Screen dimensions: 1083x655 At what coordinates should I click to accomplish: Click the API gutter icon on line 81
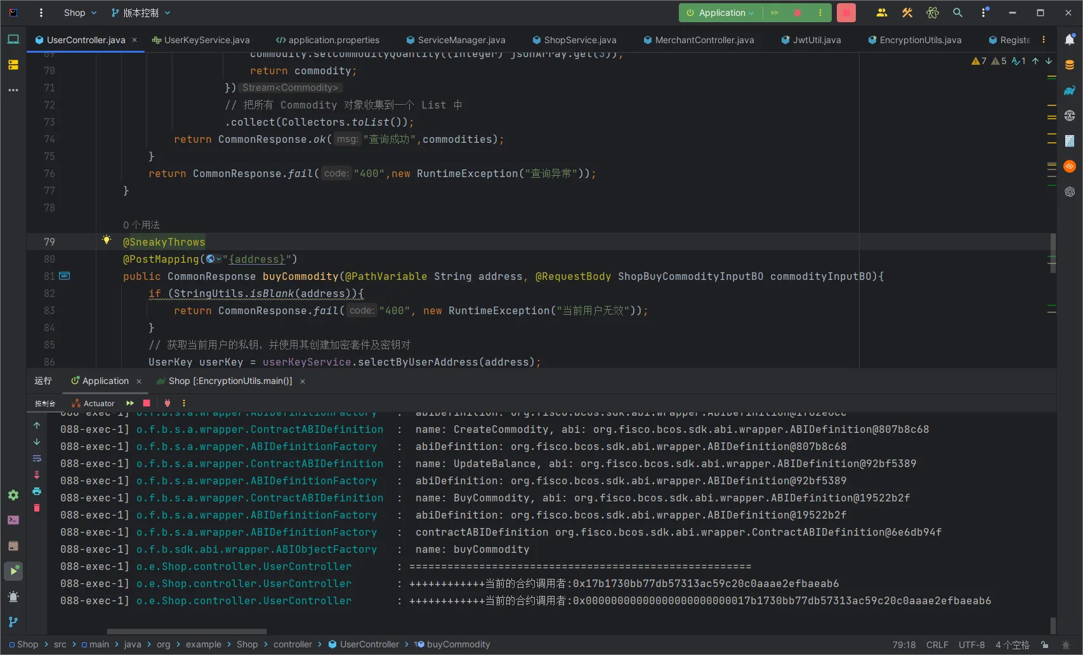pos(64,276)
